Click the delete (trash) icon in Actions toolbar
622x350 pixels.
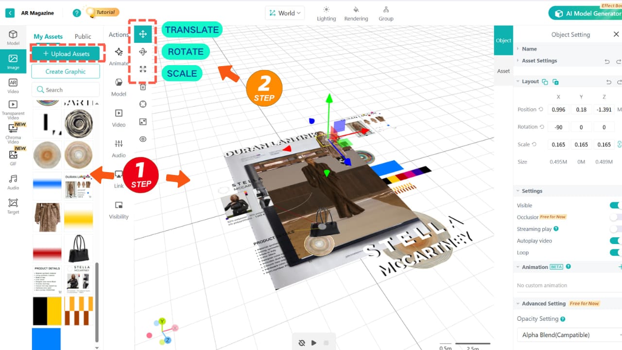[142, 87]
